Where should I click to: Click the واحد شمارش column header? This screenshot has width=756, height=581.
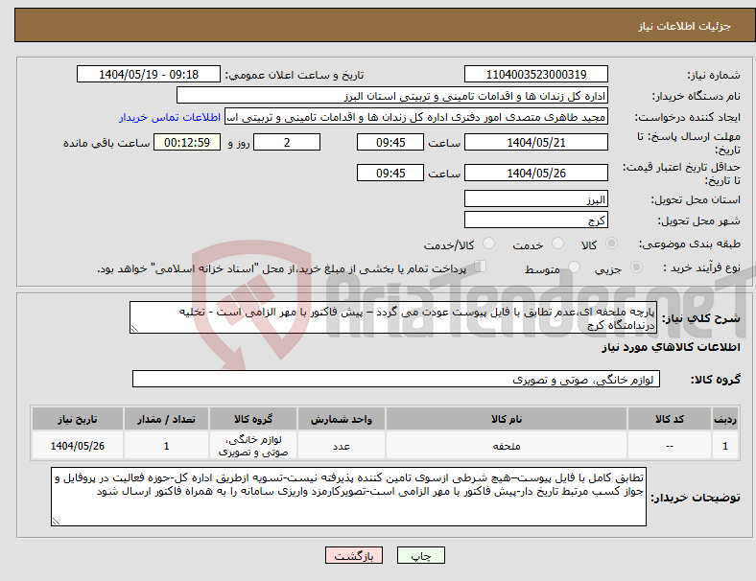pyautogui.click(x=341, y=419)
